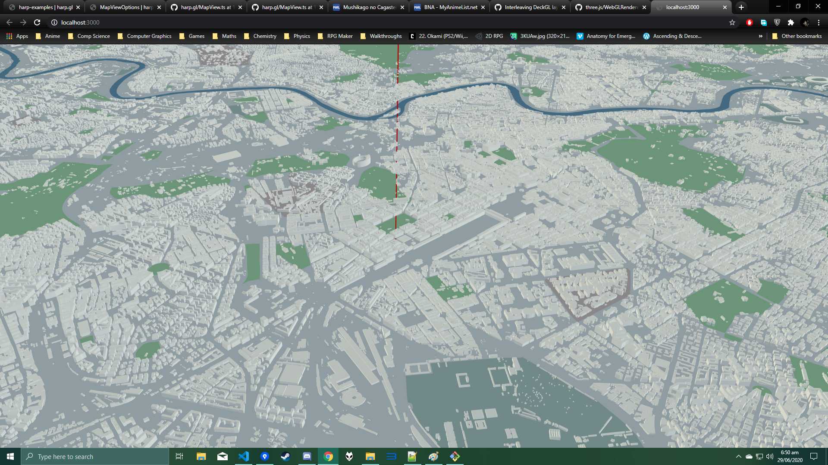This screenshot has width=828, height=465.
Task: Click the OneDrive cloud icon in system tray
Action: [x=748, y=457]
